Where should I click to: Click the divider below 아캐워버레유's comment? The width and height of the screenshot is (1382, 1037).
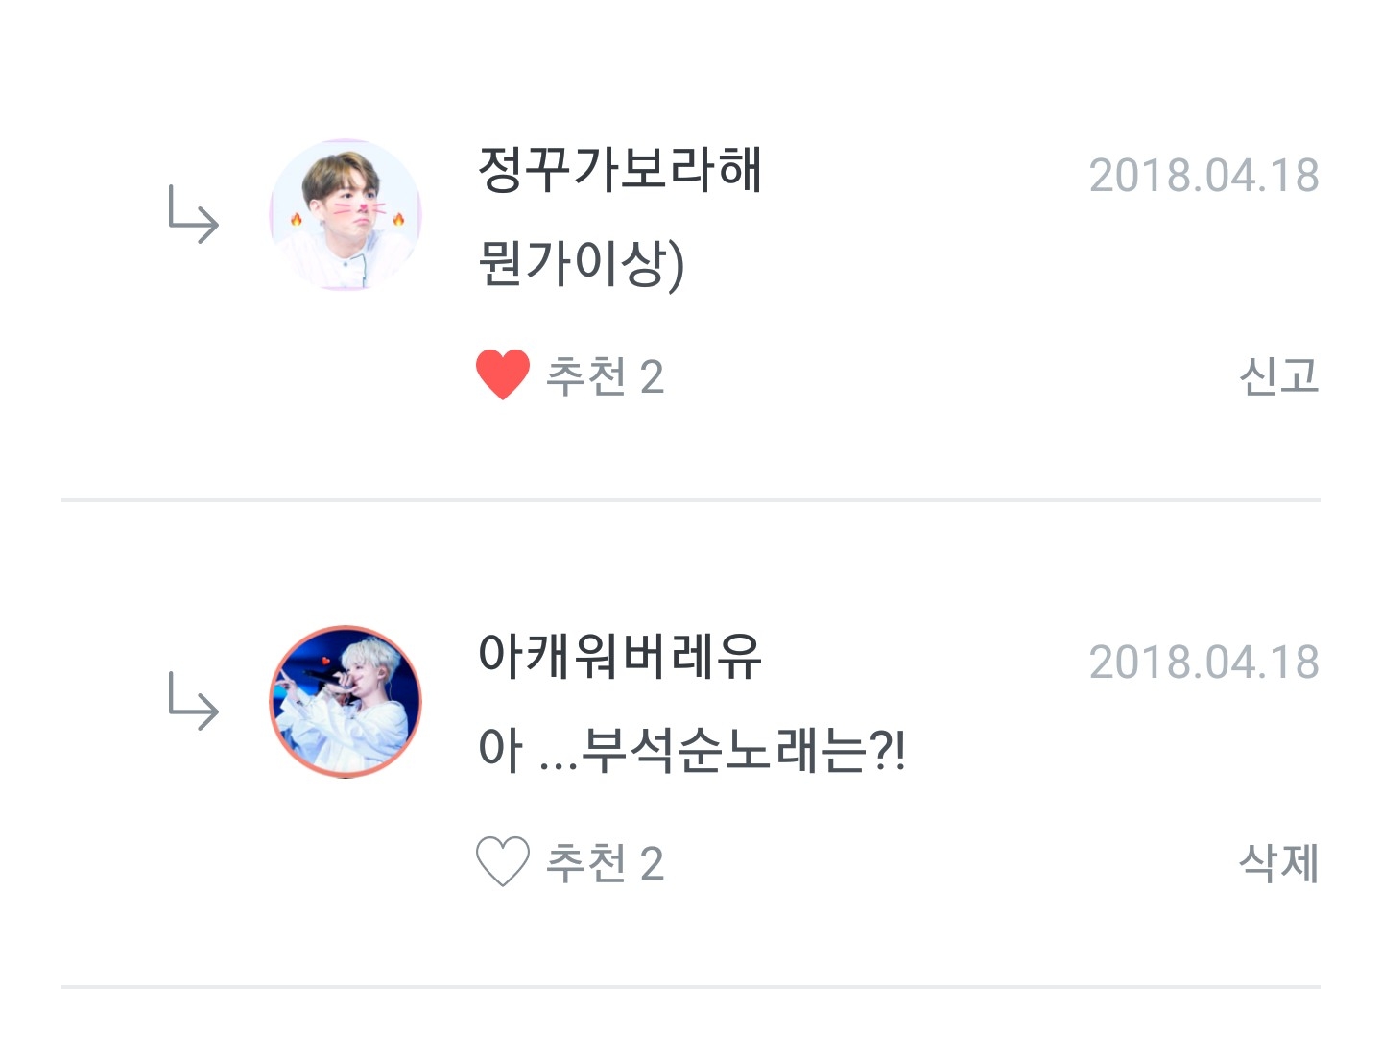click(691, 986)
